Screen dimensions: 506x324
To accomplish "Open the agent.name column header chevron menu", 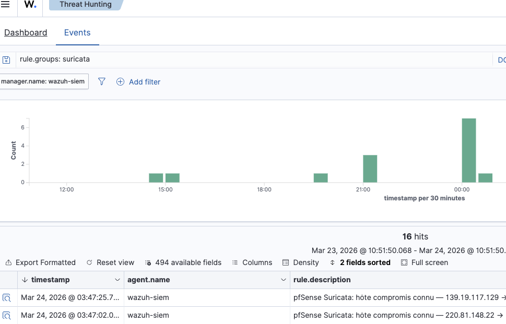I will point(284,280).
